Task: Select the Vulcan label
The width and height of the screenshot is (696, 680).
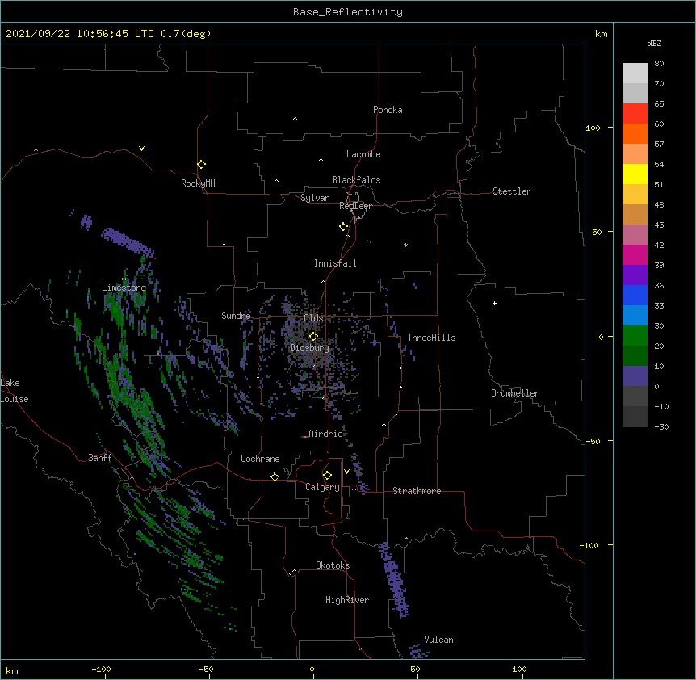Action: coord(438,640)
